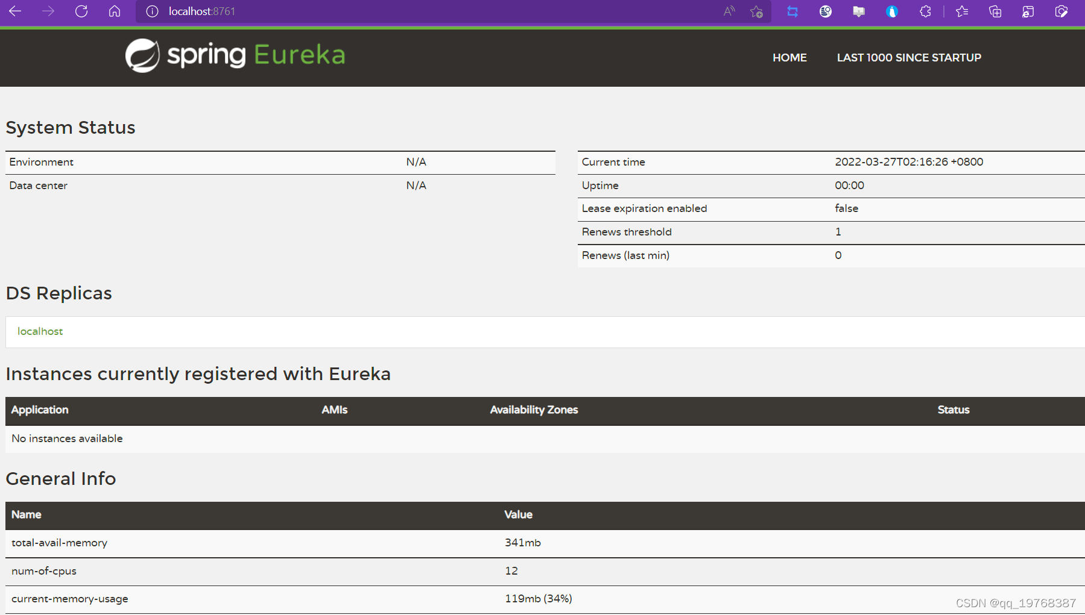
Task: Open the favorites list icon
Action: click(962, 11)
